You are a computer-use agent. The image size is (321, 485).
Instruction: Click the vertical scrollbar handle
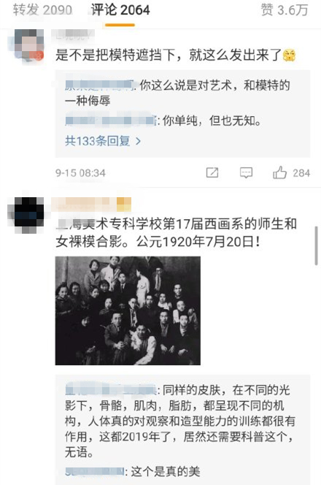tap(316, 245)
